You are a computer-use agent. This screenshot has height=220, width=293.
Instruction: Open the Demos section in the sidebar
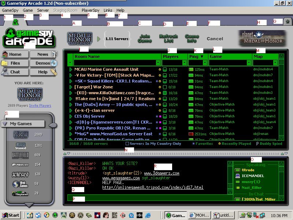pos(43,63)
